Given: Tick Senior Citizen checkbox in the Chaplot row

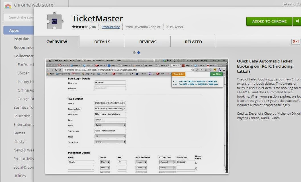Looking at the screenshot, I should [196, 163].
